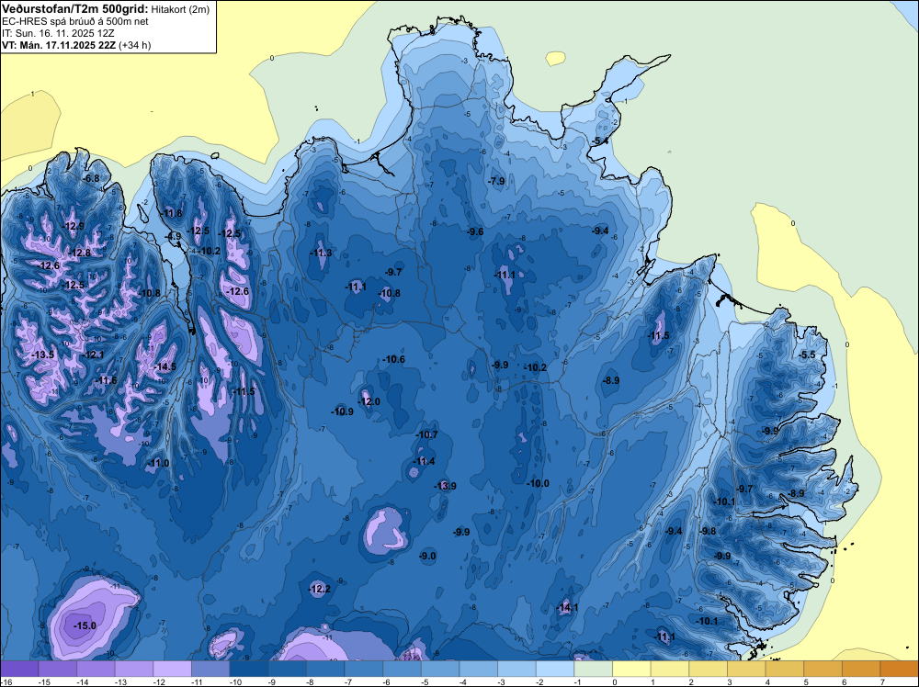Click the -7.9 temperature label
Image resolution: width=919 pixels, height=687 pixels.
[x=496, y=181]
